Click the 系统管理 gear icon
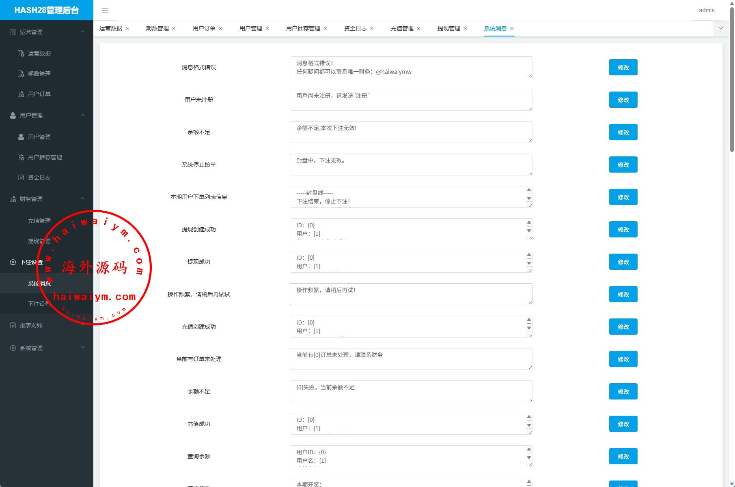The height and width of the screenshot is (487, 735). click(x=13, y=348)
